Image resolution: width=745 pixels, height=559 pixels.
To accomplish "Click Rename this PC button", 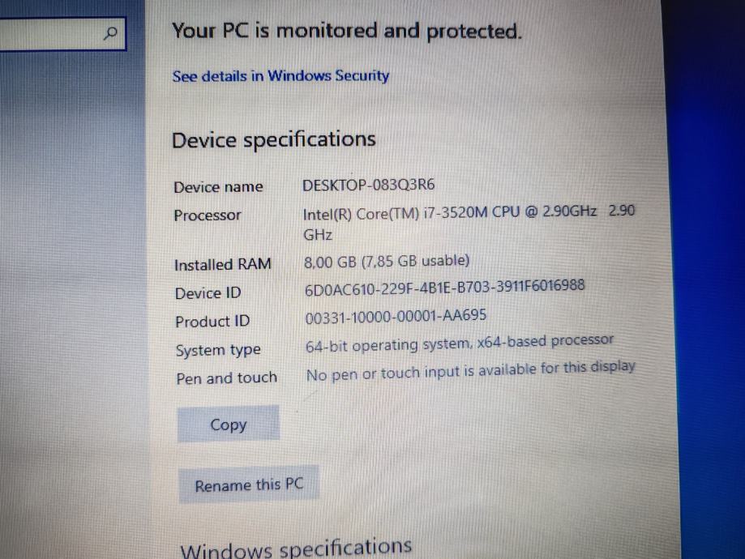I will point(249,485).
